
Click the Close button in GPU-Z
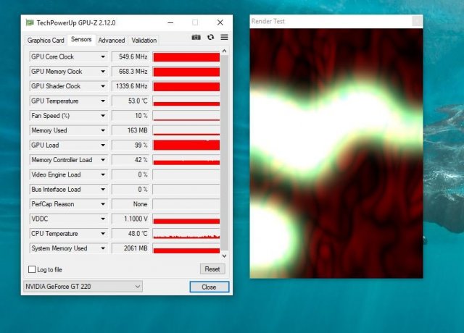click(x=209, y=287)
